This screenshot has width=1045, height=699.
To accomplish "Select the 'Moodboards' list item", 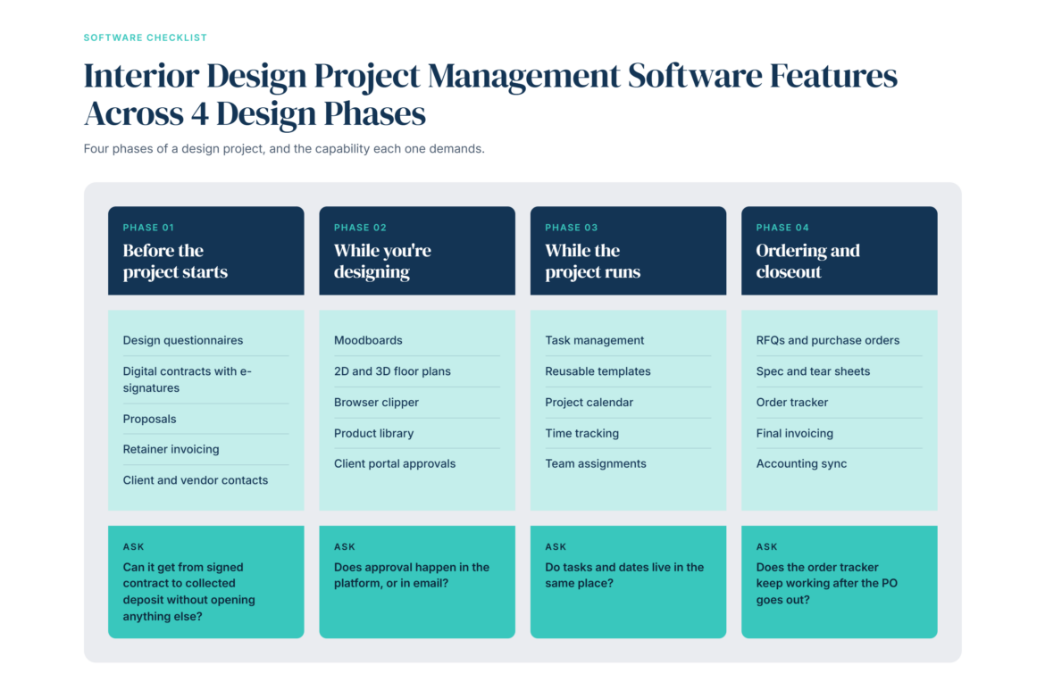I will [368, 340].
